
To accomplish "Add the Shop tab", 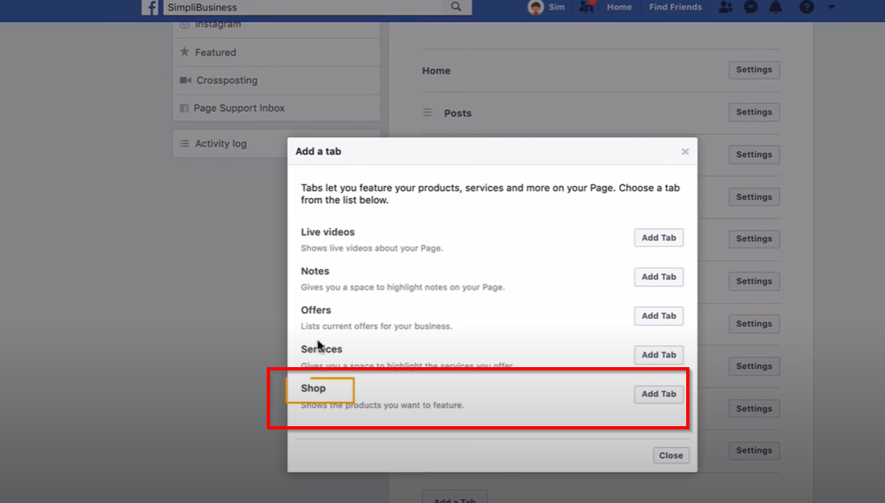I will [x=659, y=394].
